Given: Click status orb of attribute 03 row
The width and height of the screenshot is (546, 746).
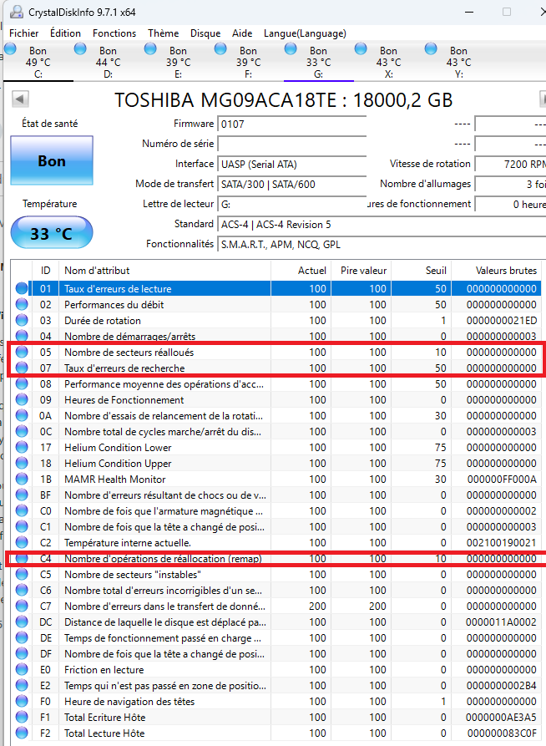Looking at the screenshot, I should point(22,320).
